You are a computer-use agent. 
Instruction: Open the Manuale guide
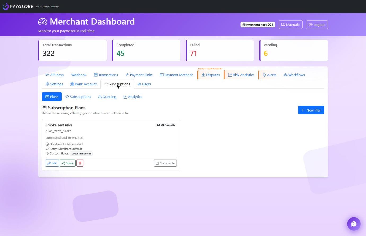click(x=290, y=25)
